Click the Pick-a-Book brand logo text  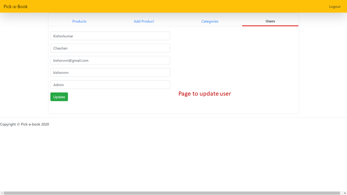[x=16, y=6]
